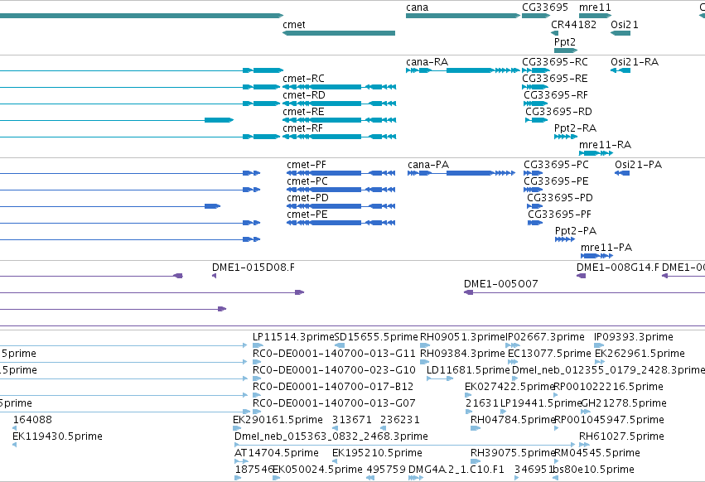Viewport: 705px width, 482px height.
Task: Click the cana-PA protein label
Action: tap(428, 165)
